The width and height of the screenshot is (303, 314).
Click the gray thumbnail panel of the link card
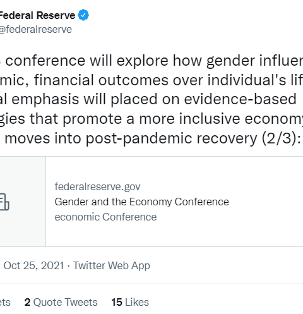[x=23, y=202]
